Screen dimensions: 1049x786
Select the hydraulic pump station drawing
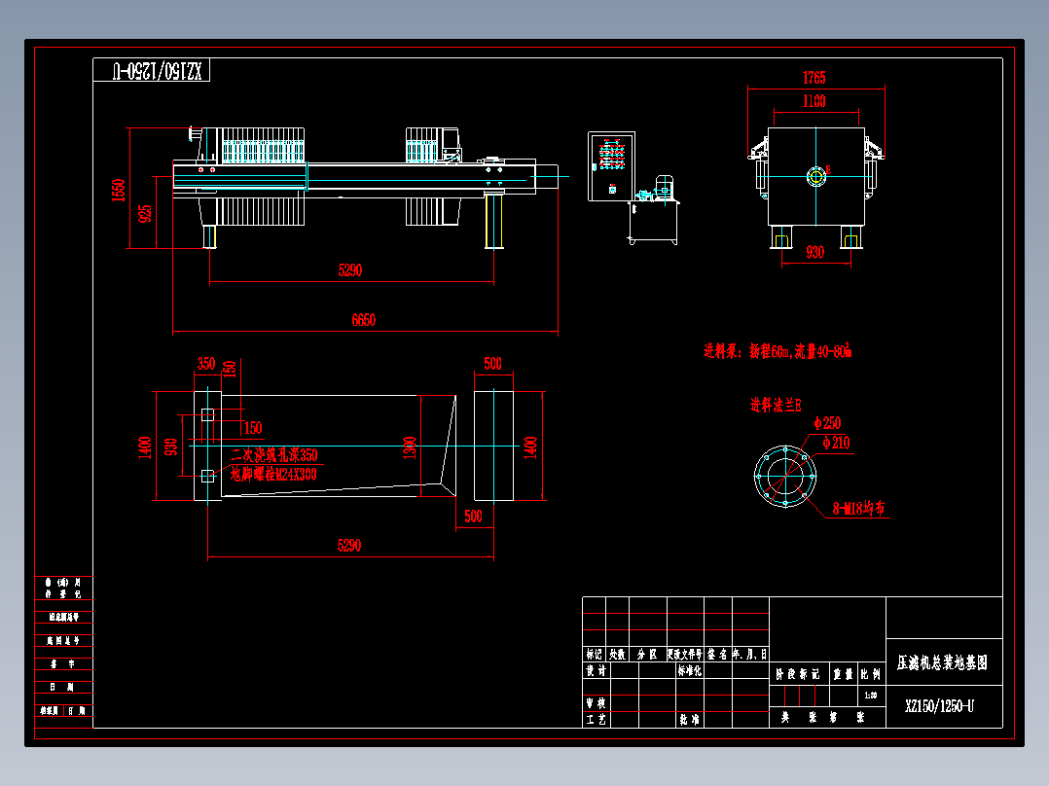654,210
